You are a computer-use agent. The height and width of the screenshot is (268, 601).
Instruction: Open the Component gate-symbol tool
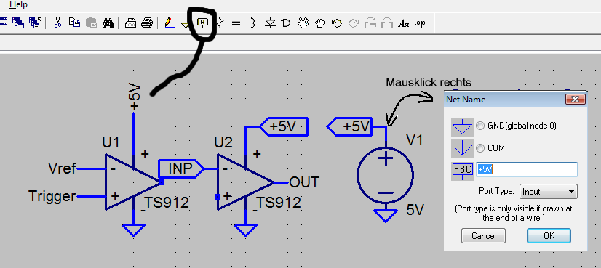(x=287, y=23)
